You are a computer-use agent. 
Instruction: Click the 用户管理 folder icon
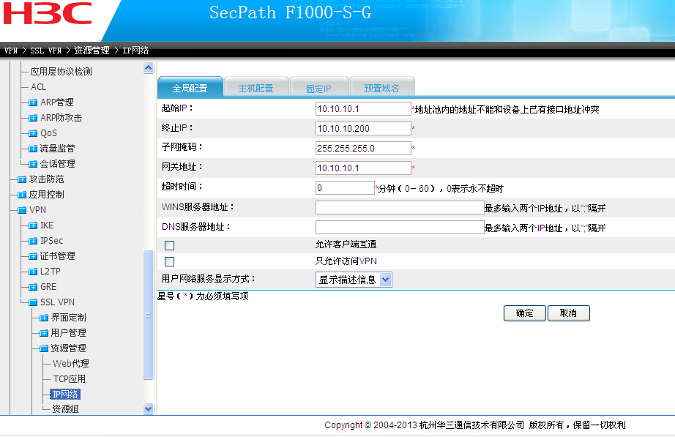43,333
